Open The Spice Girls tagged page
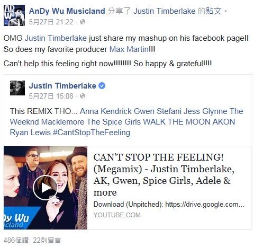Image resolution: width=254 pixels, height=247 pixels. tap(114, 122)
